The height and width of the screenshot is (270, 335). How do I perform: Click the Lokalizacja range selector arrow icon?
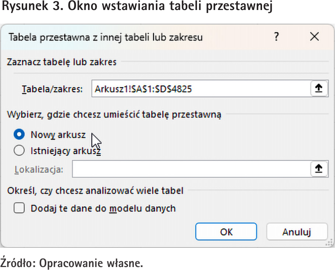(x=319, y=169)
